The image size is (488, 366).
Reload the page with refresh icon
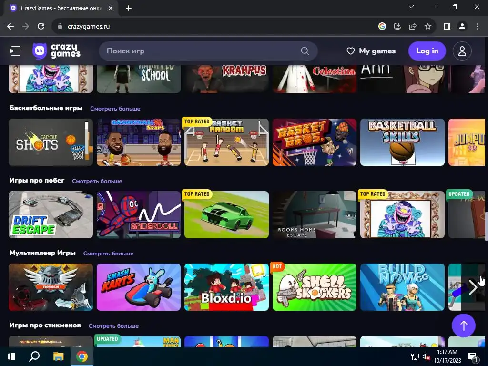click(x=41, y=27)
